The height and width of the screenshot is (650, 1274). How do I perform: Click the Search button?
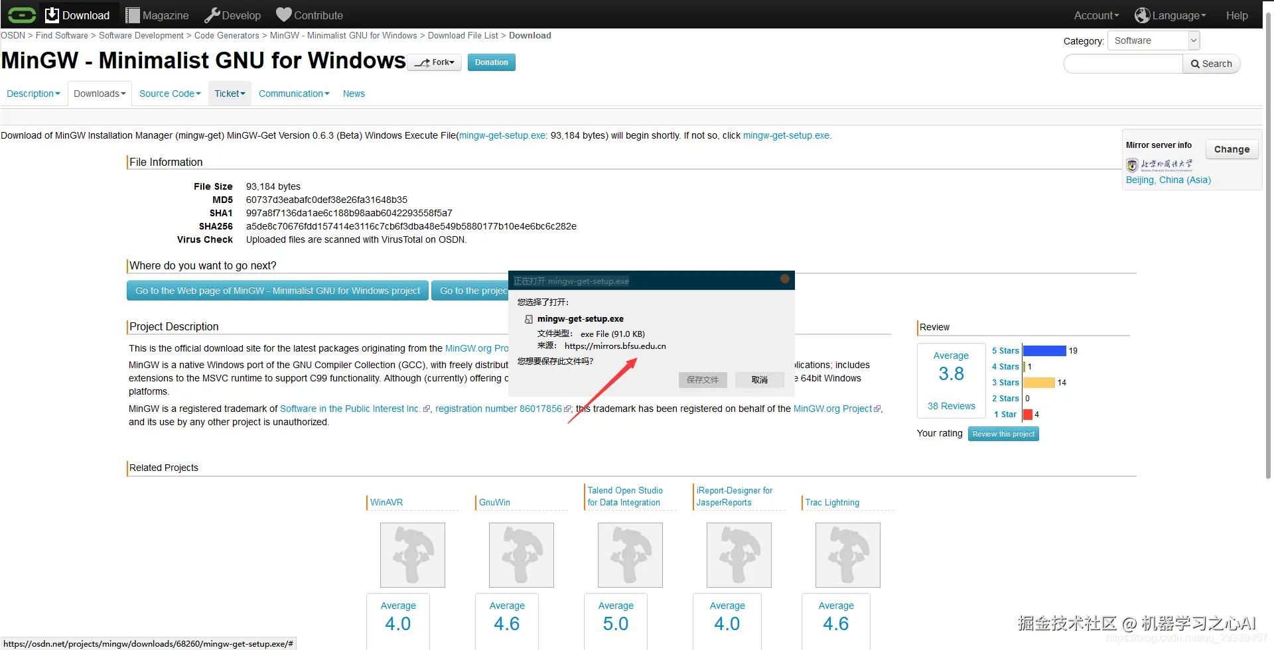pyautogui.click(x=1211, y=64)
